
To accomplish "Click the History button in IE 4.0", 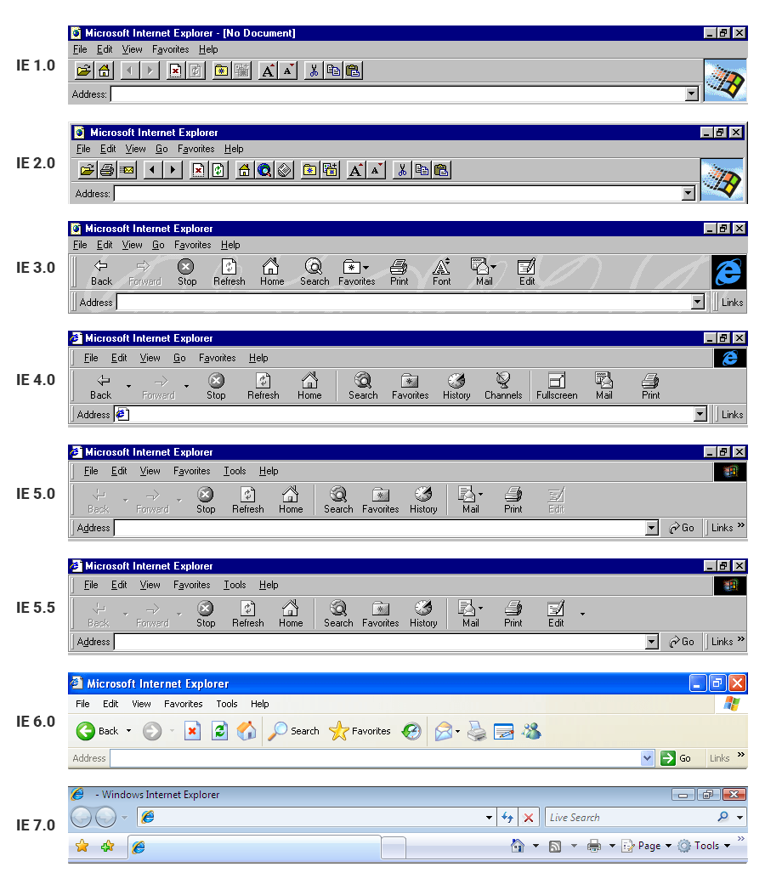I will click(x=456, y=386).
